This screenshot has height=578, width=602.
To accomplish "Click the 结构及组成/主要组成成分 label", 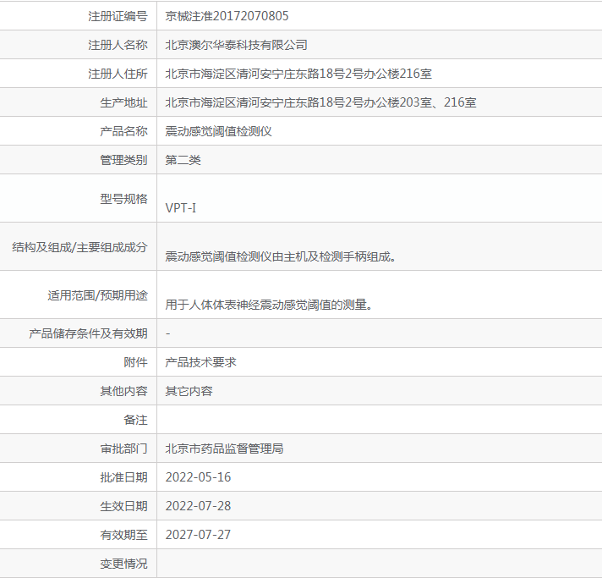I will point(79,247).
